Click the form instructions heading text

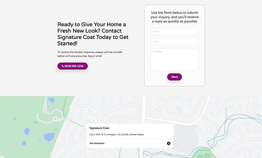(x=174, y=17)
